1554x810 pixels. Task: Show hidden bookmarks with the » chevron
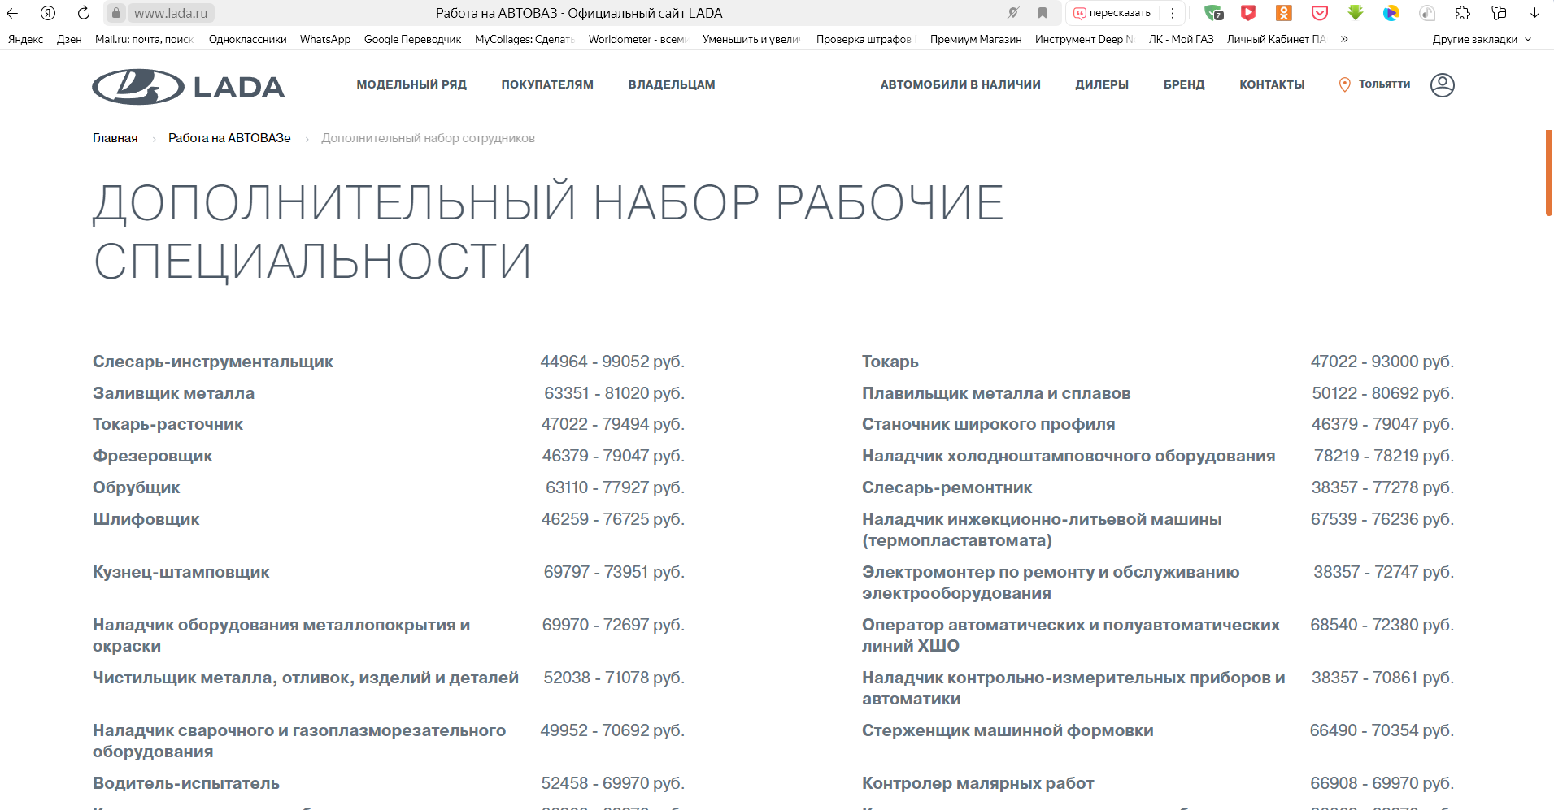[1344, 39]
